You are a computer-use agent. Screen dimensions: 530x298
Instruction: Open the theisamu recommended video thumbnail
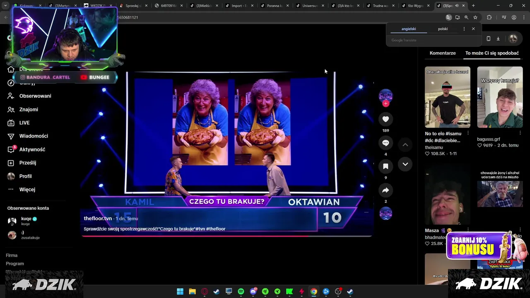(448, 97)
